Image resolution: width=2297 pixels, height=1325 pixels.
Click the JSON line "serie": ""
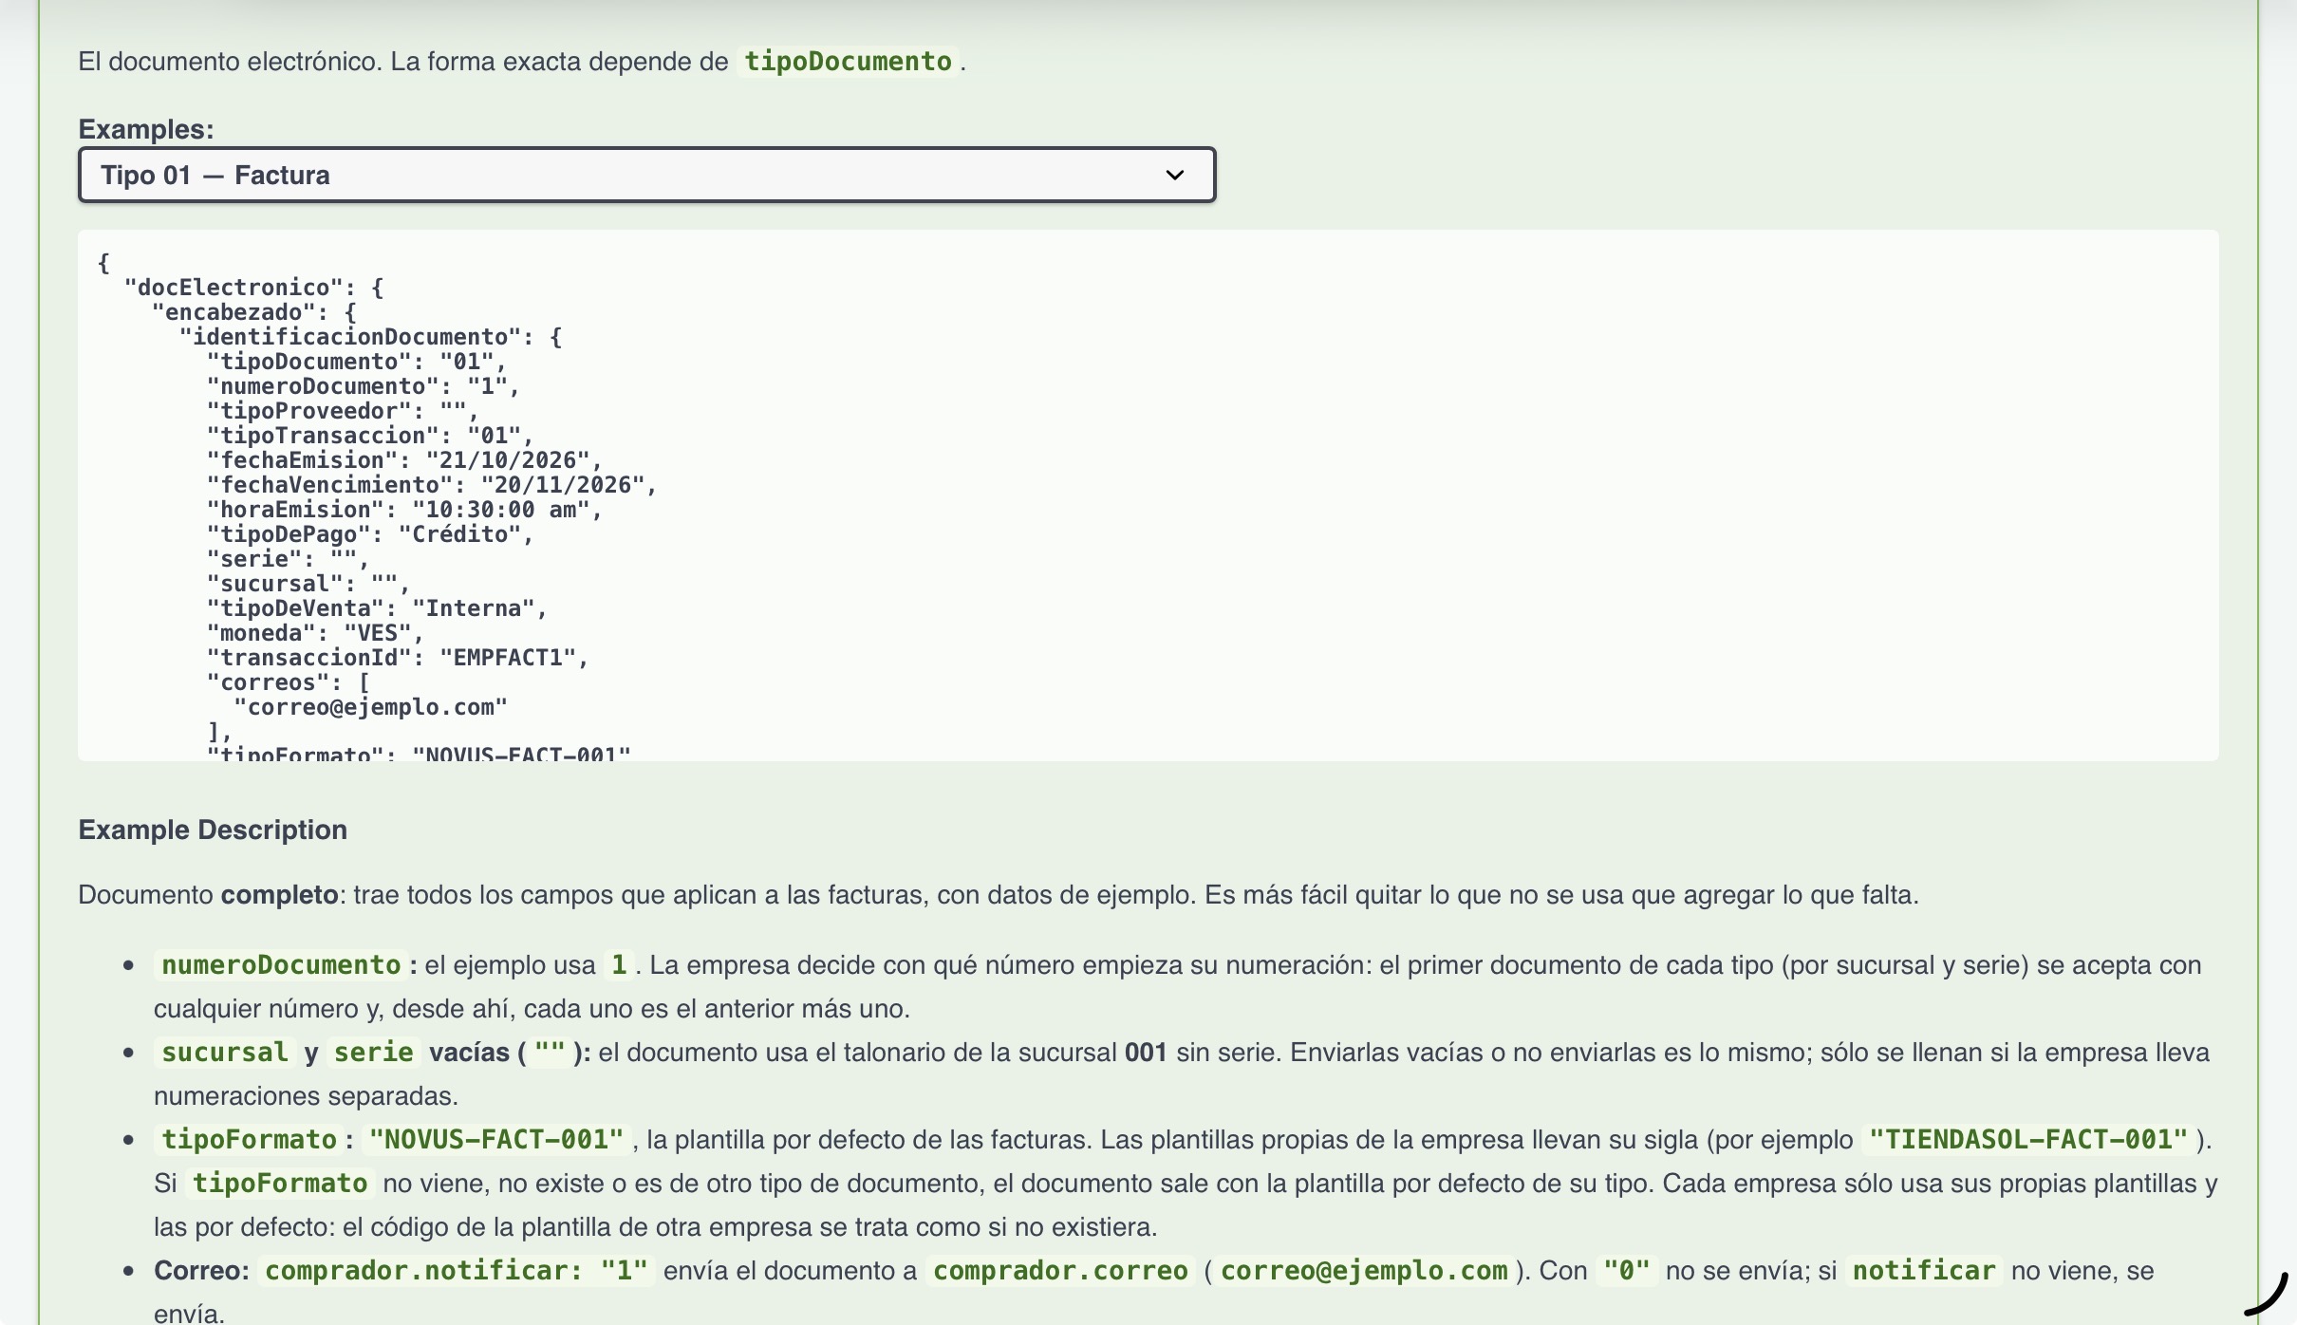pyautogui.click(x=289, y=559)
